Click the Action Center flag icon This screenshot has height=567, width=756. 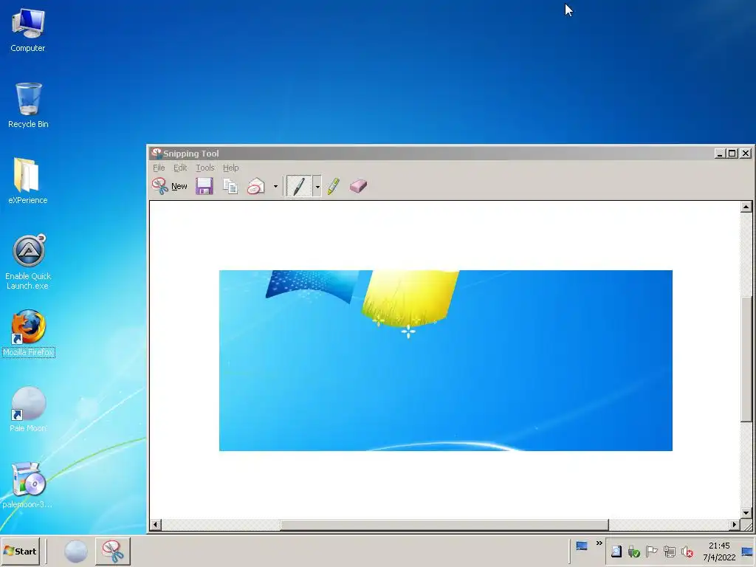[651, 551]
